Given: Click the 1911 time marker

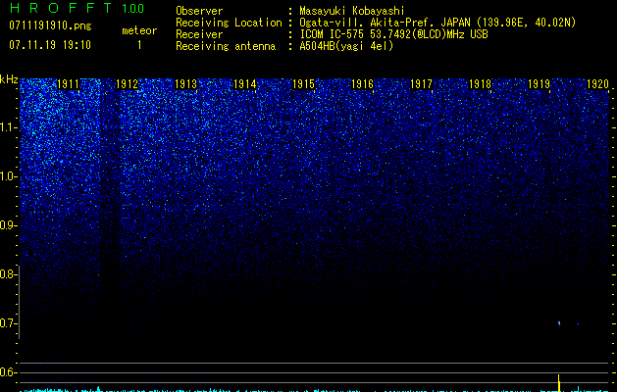Looking at the screenshot, I should coord(68,84).
